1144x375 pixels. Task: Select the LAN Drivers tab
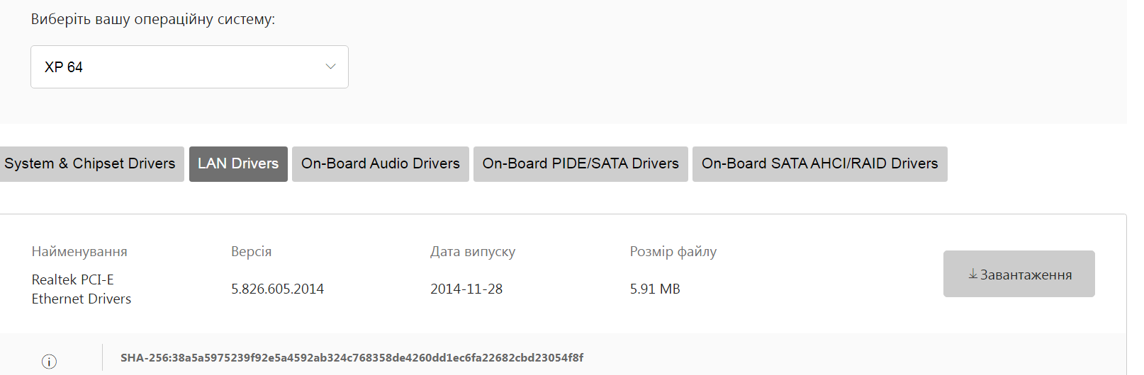(x=238, y=164)
